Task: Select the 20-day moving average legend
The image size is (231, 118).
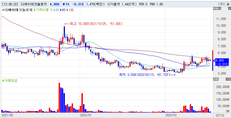Action: [57, 10]
